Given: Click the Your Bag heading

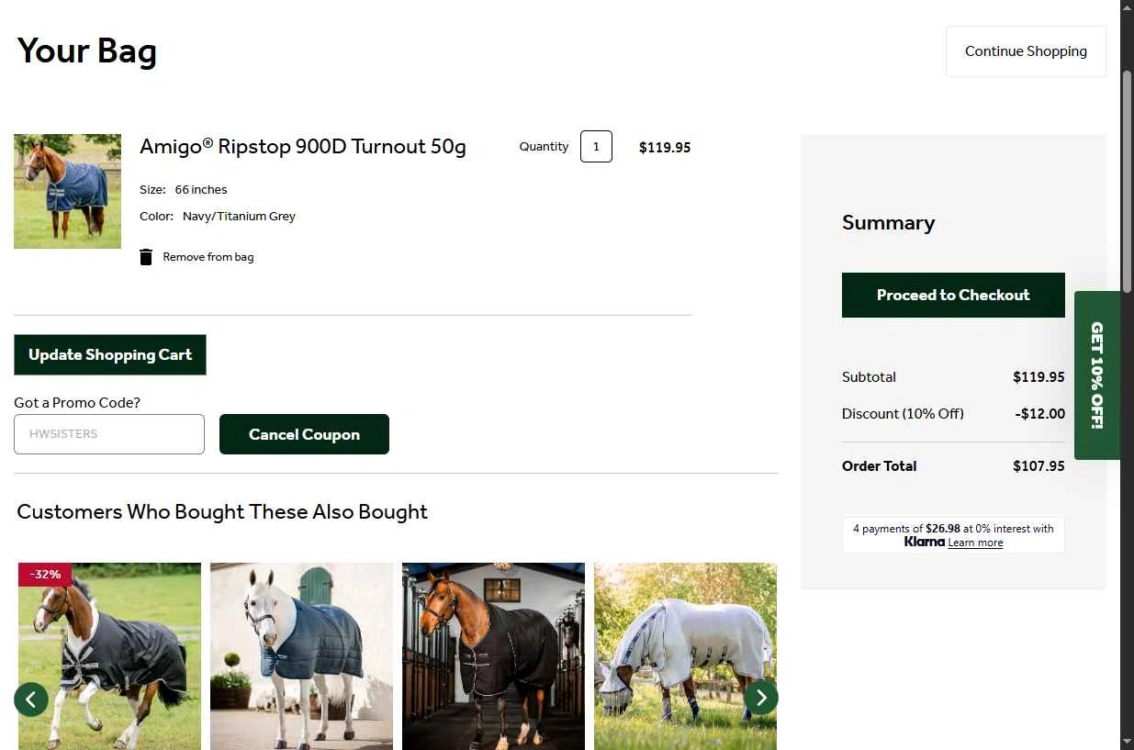Looking at the screenshot, I should point(87,50).
